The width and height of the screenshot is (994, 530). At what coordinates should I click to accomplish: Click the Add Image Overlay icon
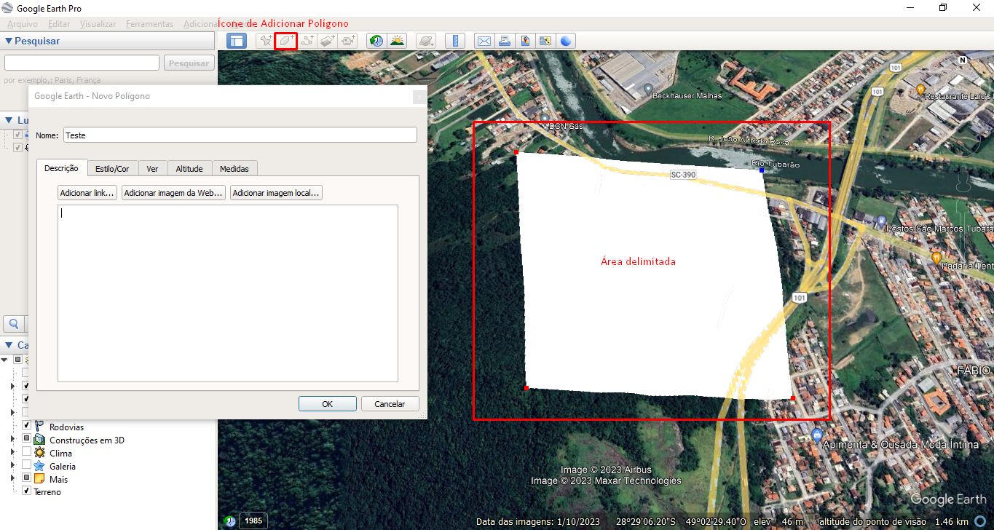[x=328, y=41]
